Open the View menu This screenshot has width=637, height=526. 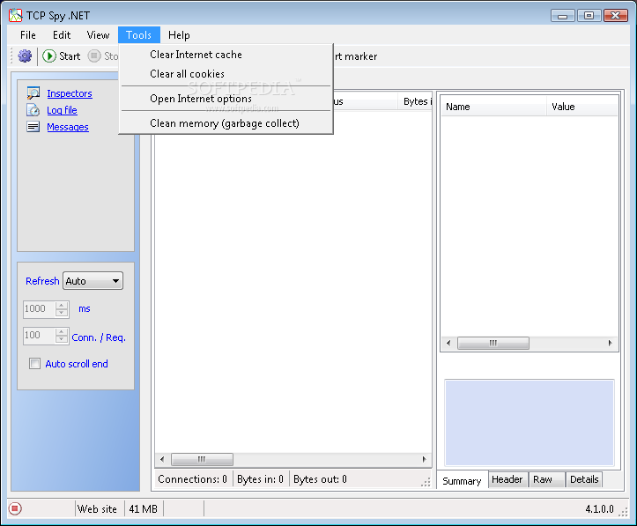[98, 35]
